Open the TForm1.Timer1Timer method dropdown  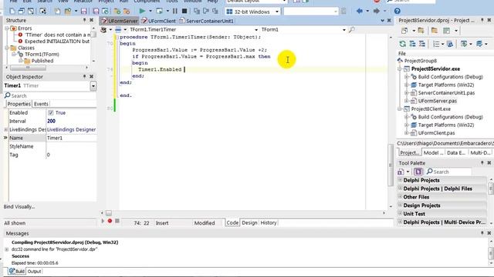click(255, 30)
